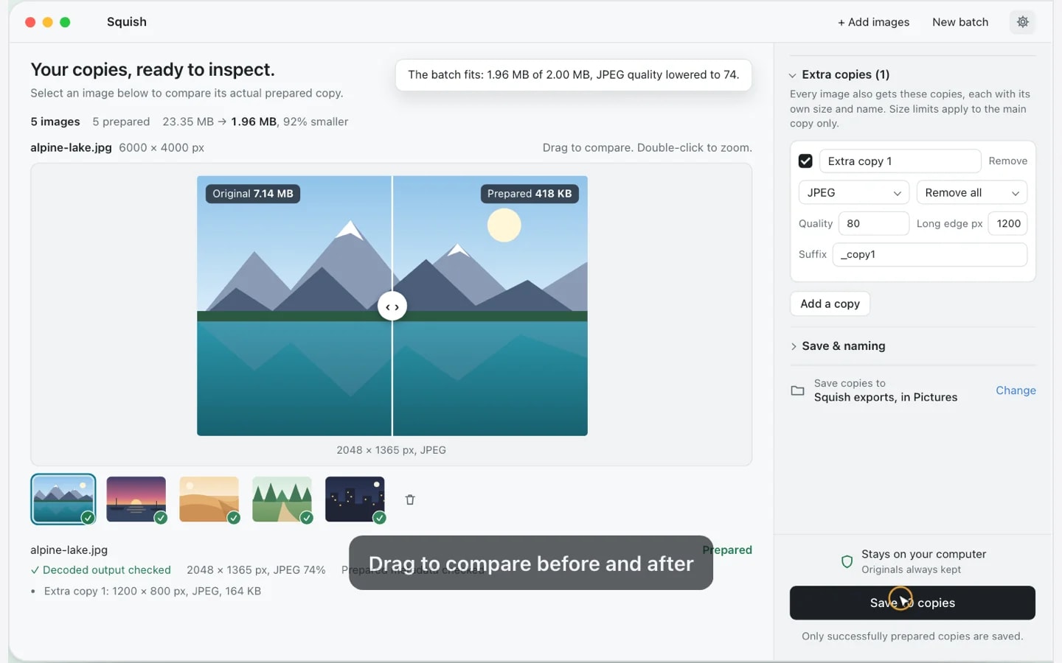Click the Quality field showing 80

(x=873, y=223)
